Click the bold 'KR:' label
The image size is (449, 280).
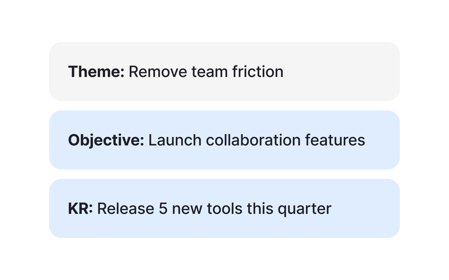click(x=80, y=208)
